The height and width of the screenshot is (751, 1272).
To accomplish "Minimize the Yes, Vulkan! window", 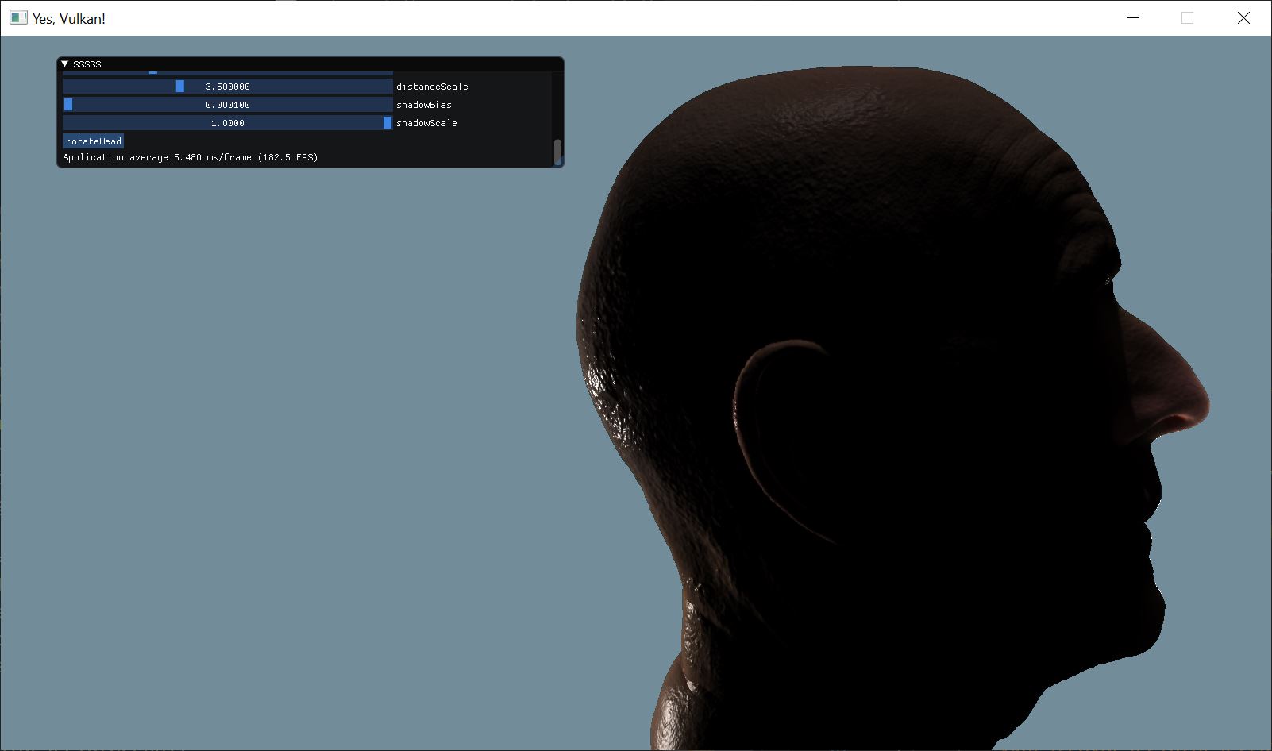I will click(x=1133, y=17).
